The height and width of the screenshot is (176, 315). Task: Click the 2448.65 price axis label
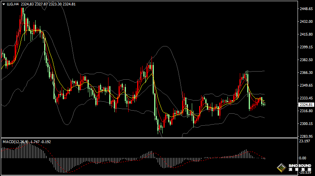[306, 9]
